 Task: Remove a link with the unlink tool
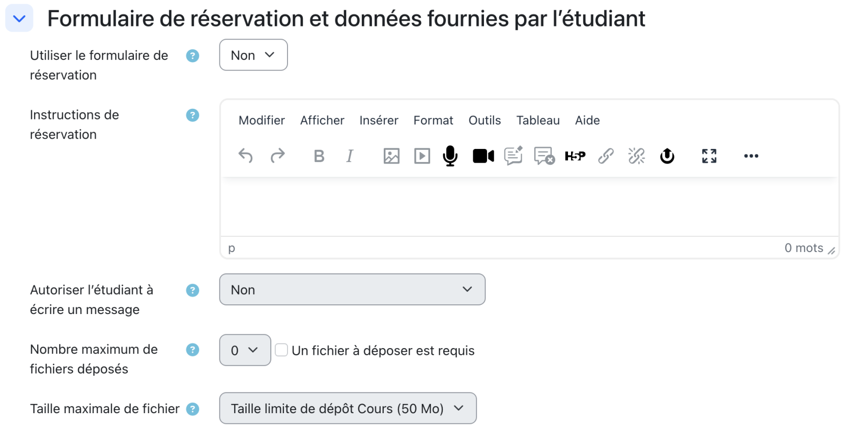tap(636, 156)
